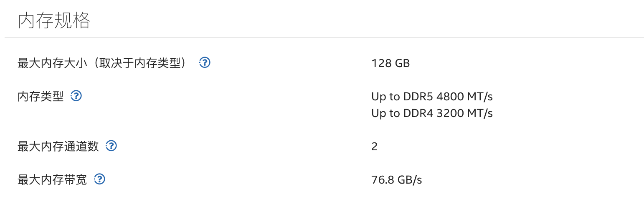Click the 最大内存带宽 row label

(x=52, y=180)
